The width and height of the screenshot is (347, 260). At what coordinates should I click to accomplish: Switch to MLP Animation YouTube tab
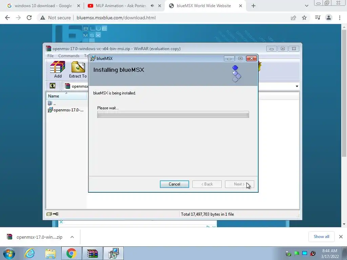[121, 6]
